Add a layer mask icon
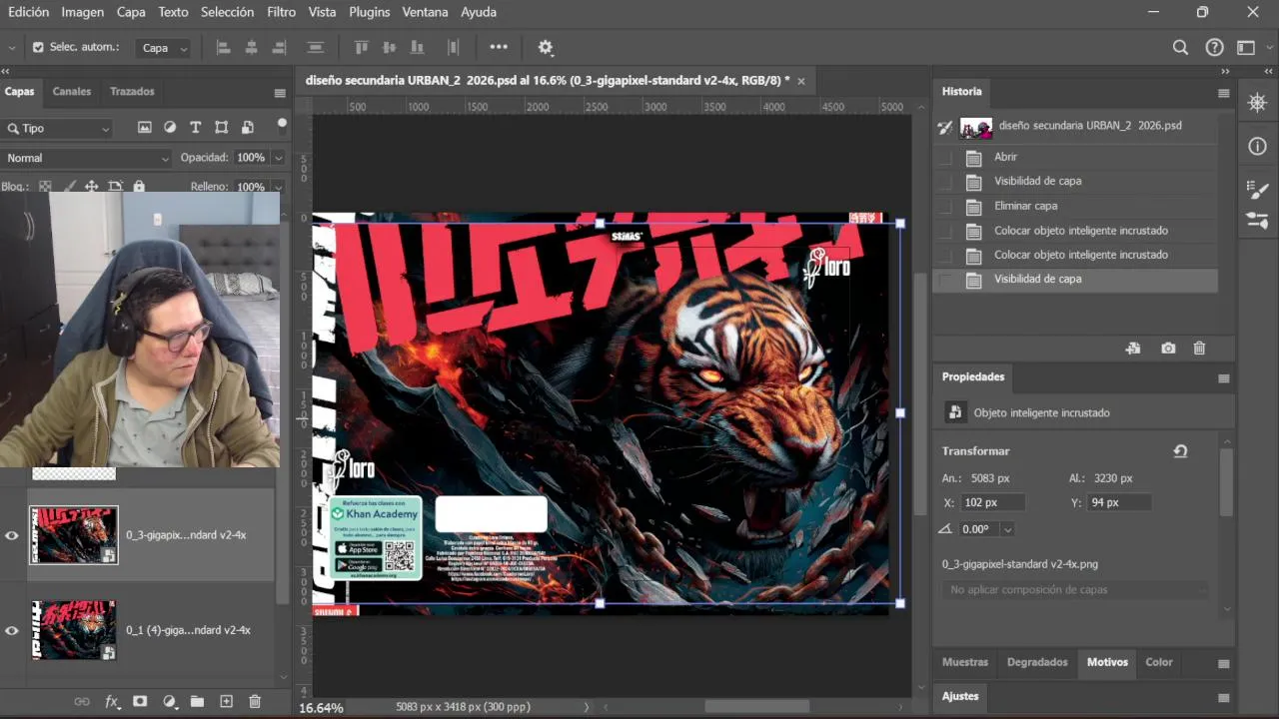Screen dimensions: 1279x719 point(140,702)
